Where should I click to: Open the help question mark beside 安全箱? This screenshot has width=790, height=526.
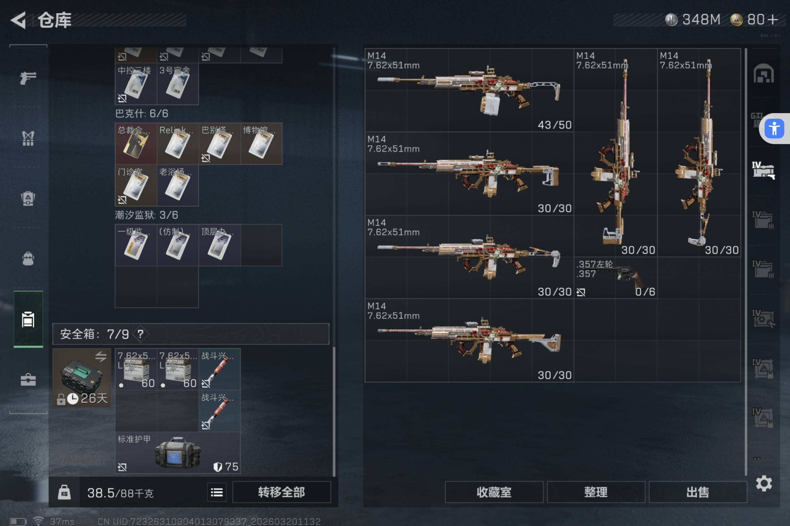pos(141,334)
